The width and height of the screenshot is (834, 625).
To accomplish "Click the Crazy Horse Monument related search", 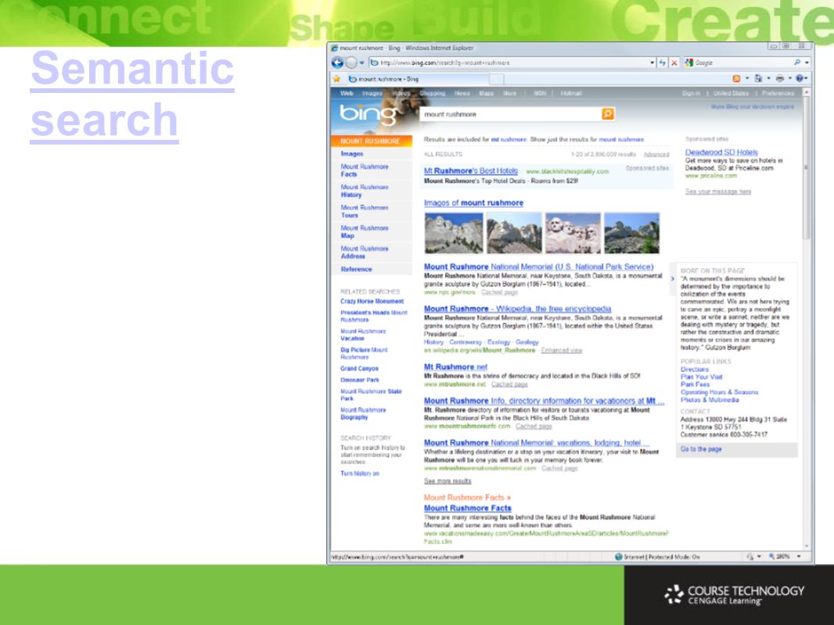I will click(x=372, y=301).
